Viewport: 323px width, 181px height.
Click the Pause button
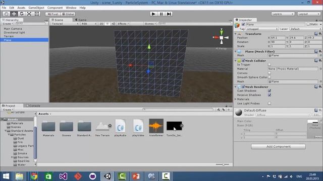(x=161, y=14)
